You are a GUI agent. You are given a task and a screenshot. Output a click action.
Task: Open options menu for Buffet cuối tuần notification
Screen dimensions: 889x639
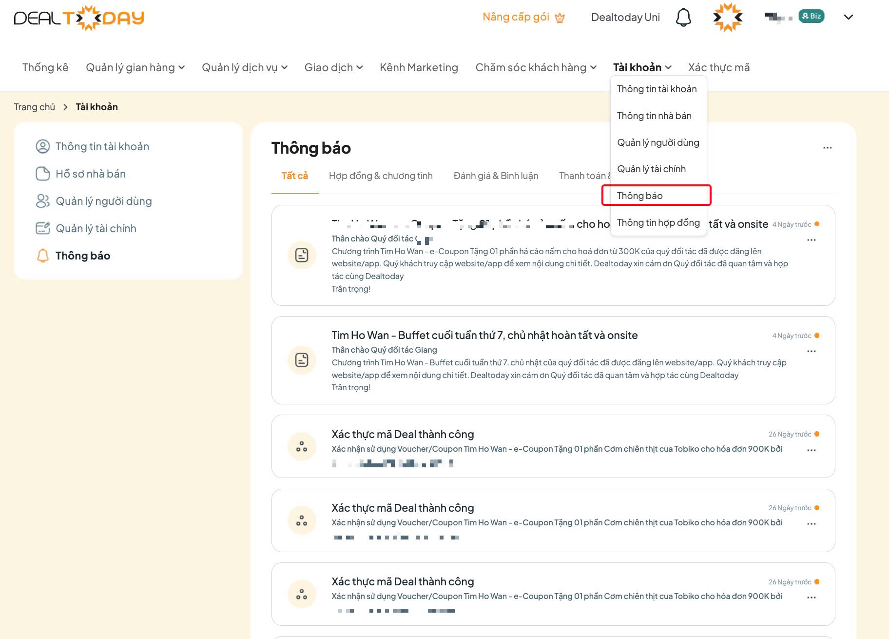pyautogui.click(x=811, y=351)
